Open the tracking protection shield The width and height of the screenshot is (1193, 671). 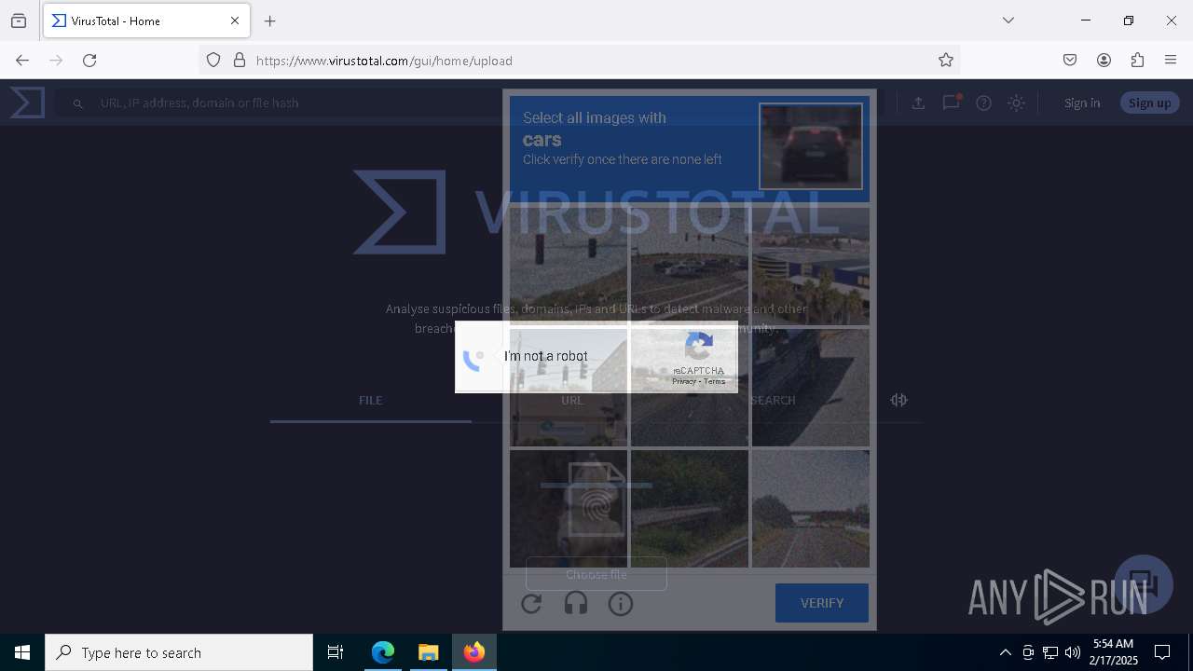coord(213,61)
